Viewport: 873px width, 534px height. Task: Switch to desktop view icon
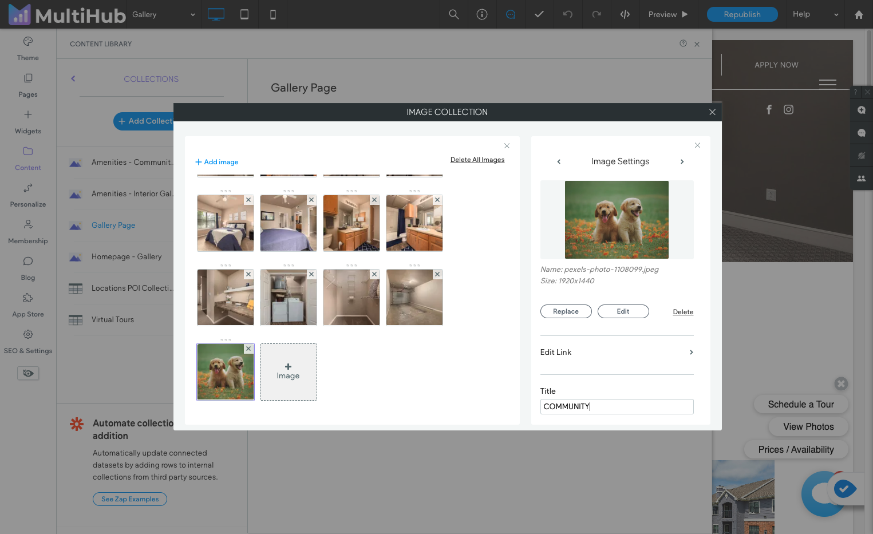coord(216,14)
